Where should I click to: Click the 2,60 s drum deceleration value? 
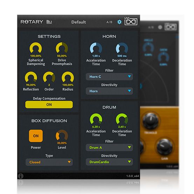(122, 127)
